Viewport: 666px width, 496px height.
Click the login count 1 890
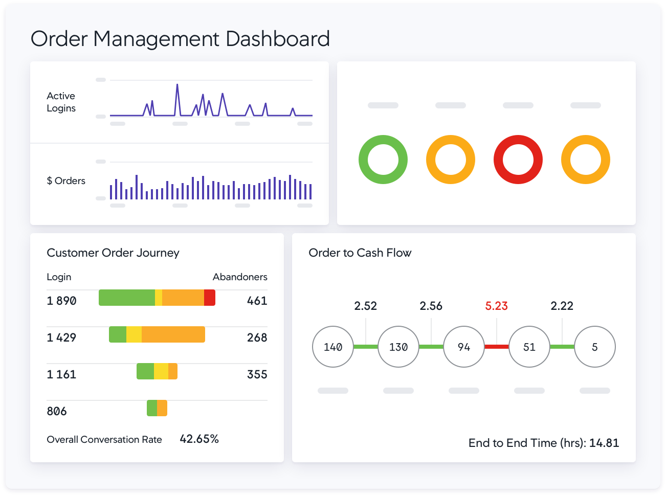click(x=61, y=301)
